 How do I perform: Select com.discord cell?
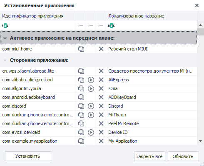38,106
